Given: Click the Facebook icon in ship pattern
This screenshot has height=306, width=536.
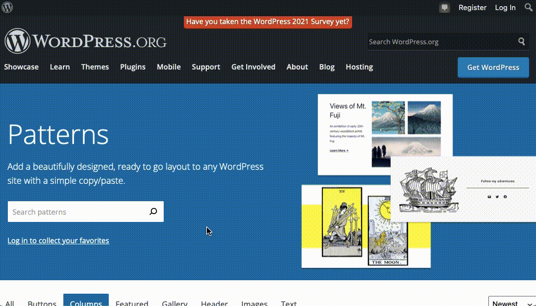Looking at the screenshot, I should (505, 197).
